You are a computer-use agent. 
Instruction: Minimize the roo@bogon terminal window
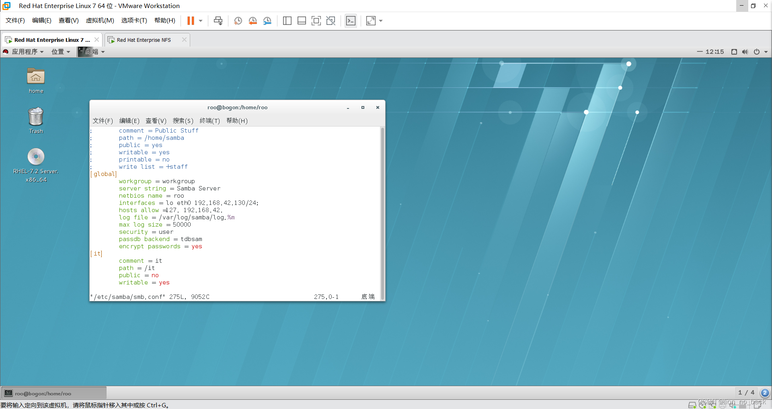348,108
